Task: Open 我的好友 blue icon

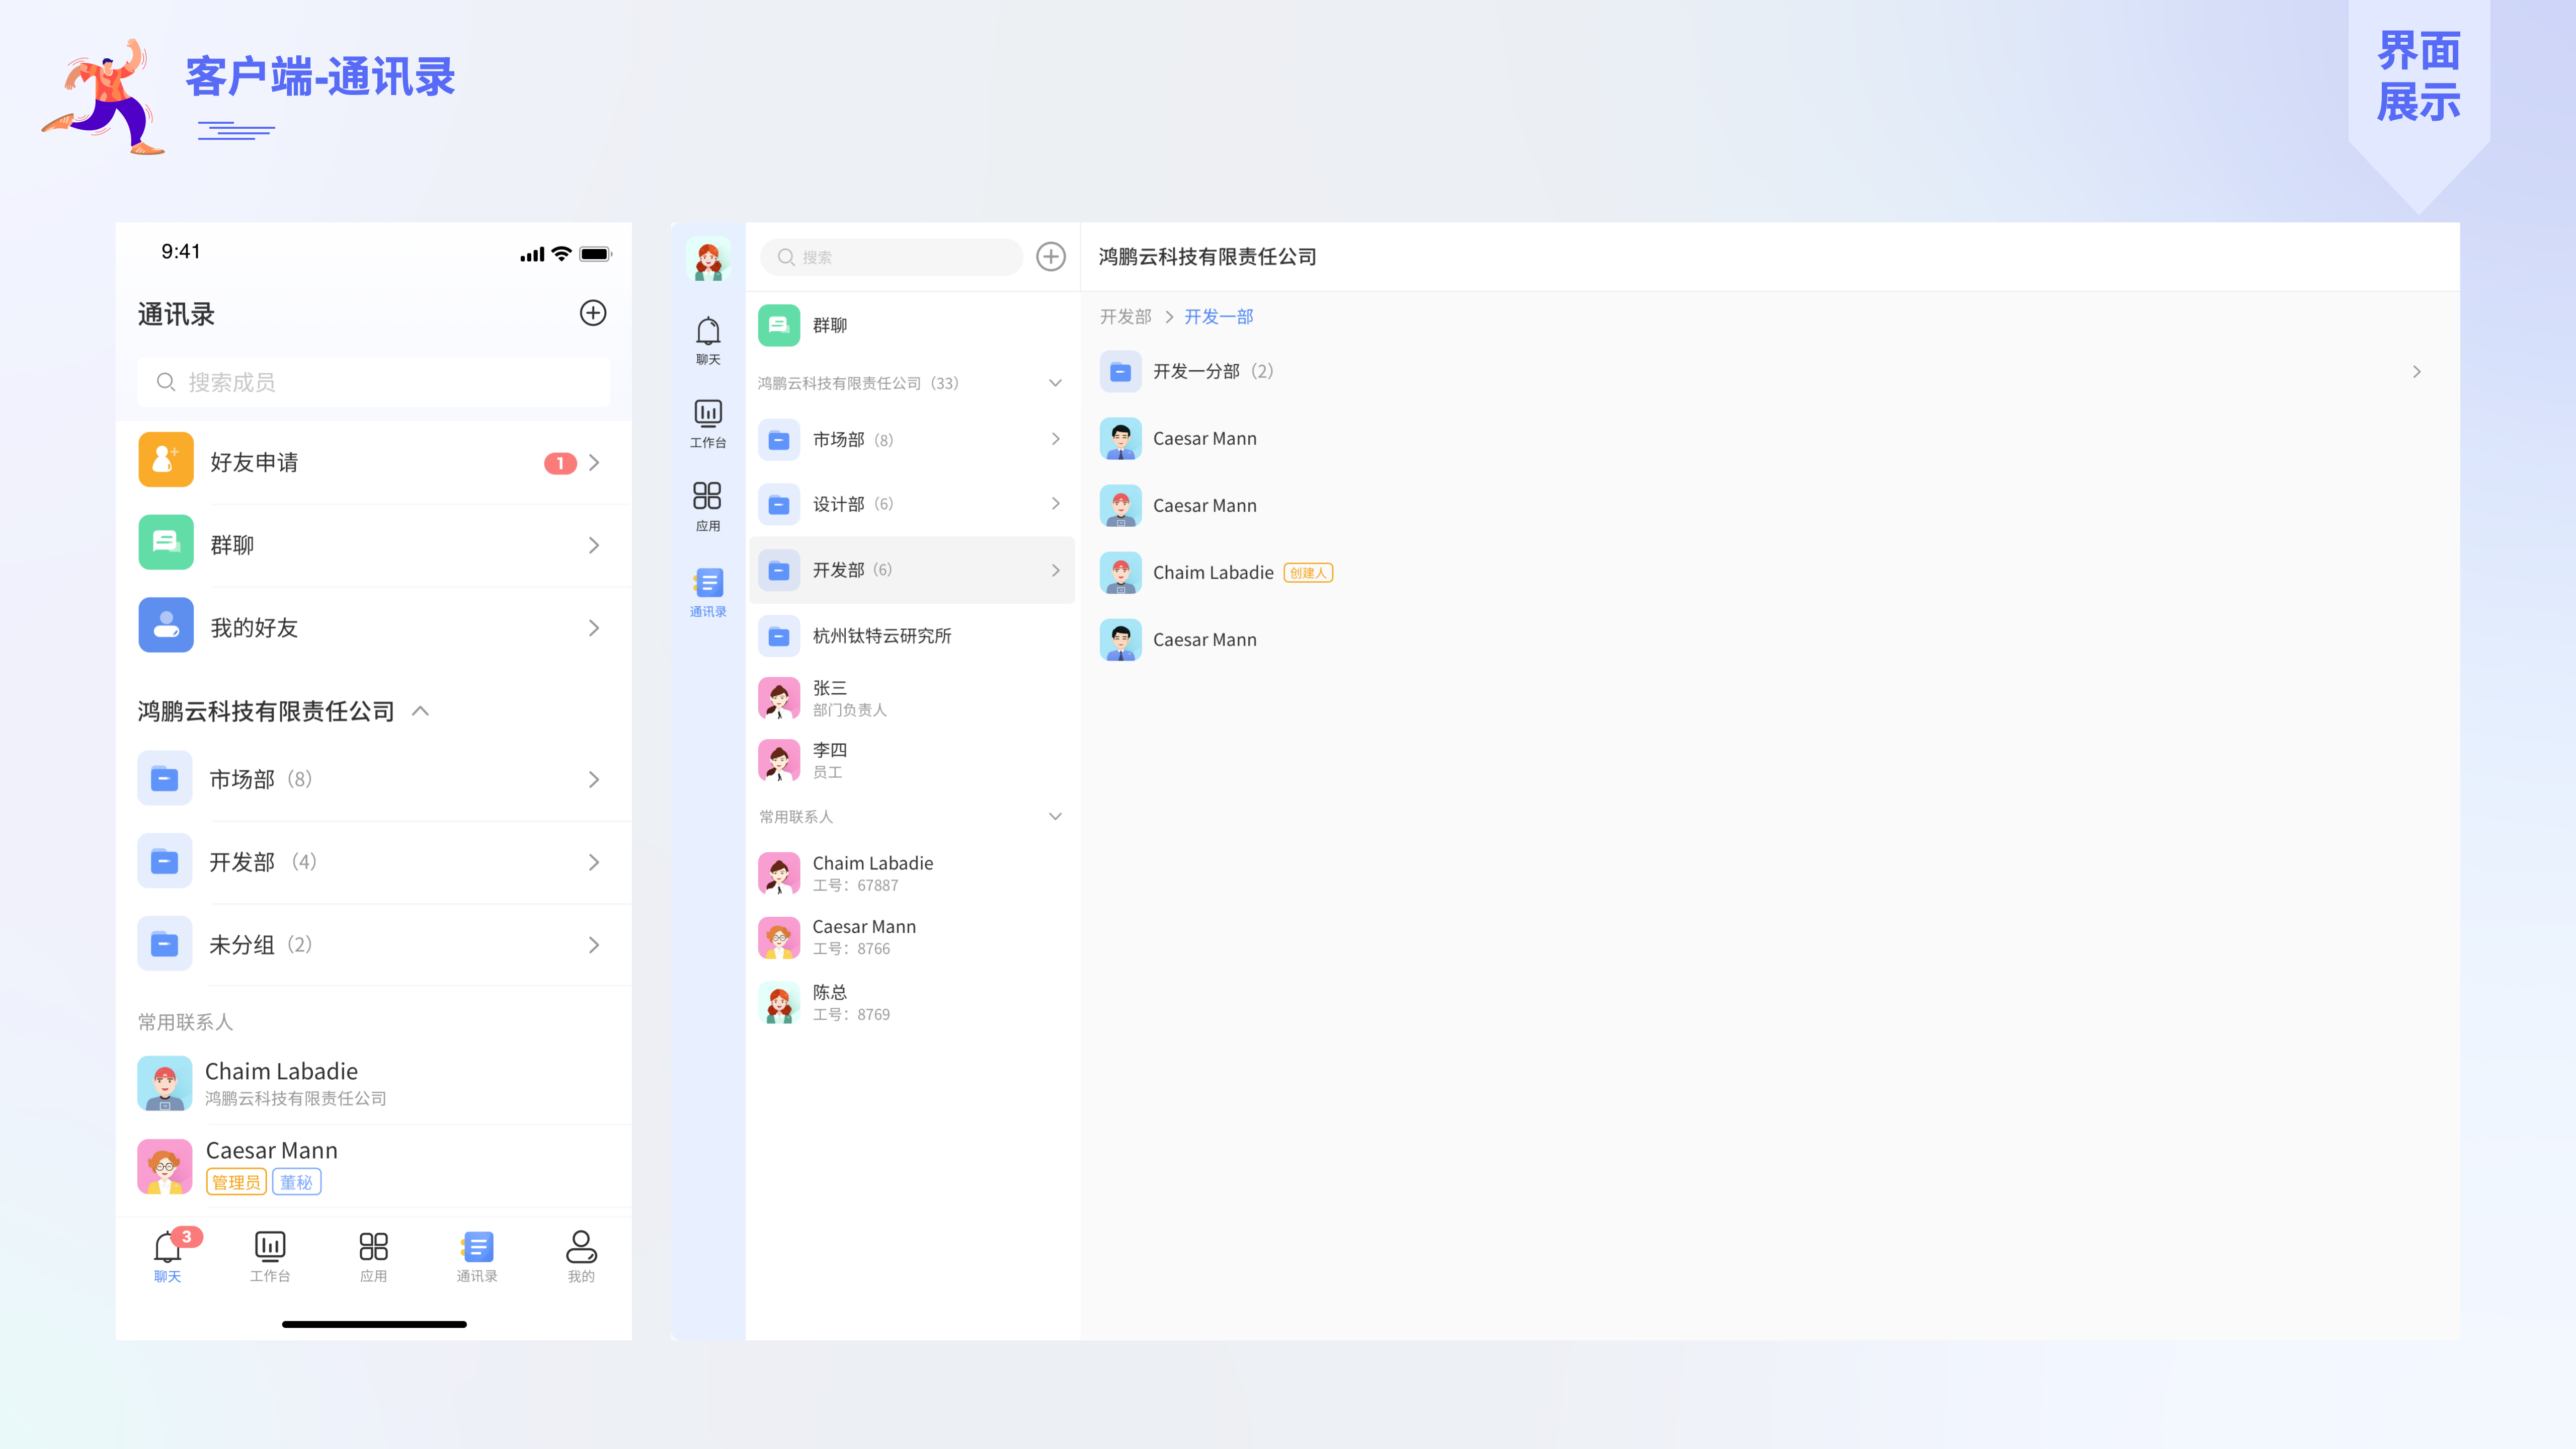Action: tap(166, 626)
